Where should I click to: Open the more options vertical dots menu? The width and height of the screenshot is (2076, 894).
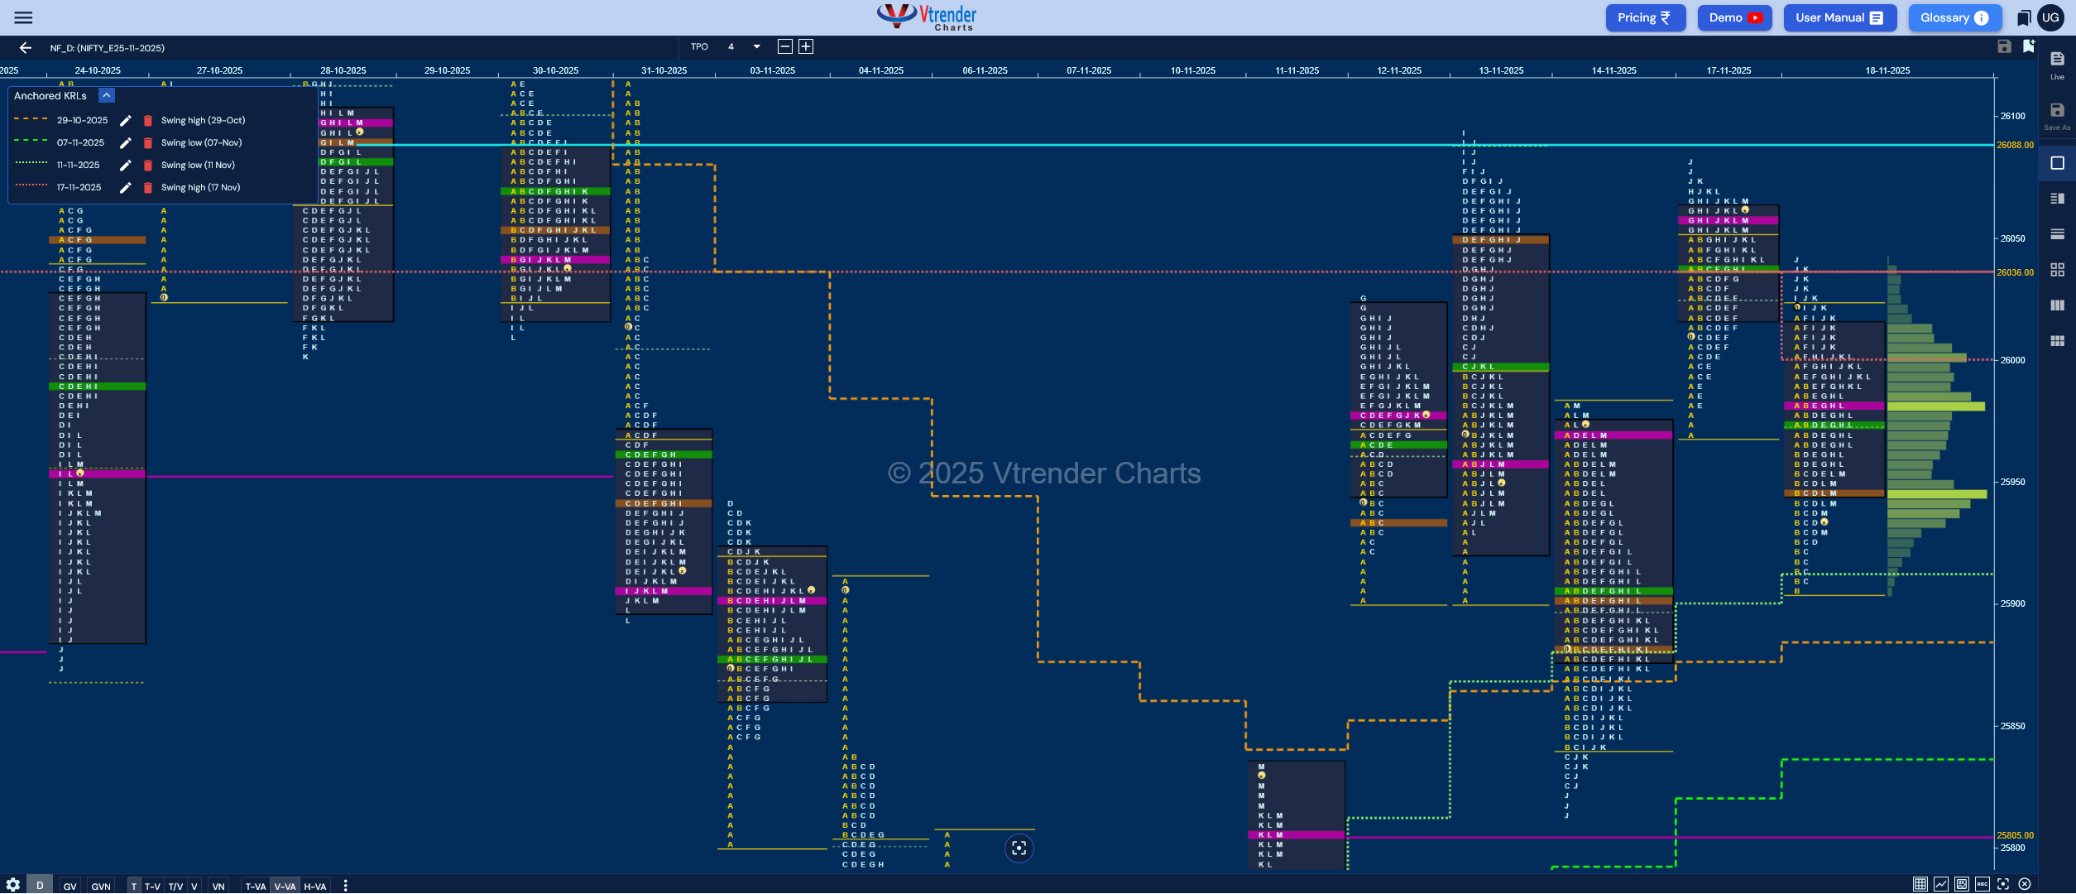[x=345, y=886]
